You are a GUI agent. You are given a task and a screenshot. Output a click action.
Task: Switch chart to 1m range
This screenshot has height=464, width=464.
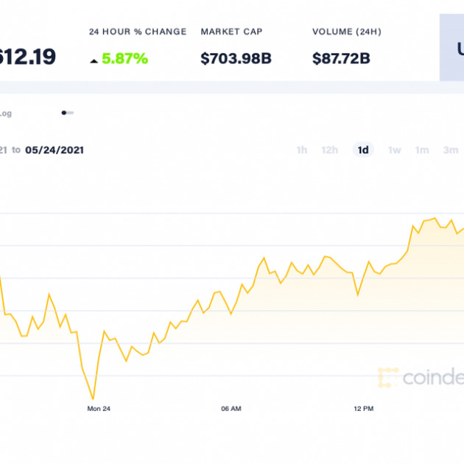(x=422, y=150)
